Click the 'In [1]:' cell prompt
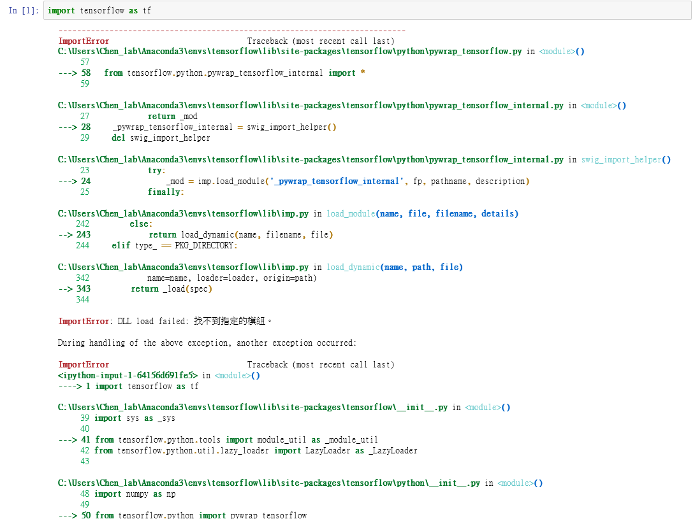The height and width of the screenshot is (519, 695). click(x=24, y=11)
